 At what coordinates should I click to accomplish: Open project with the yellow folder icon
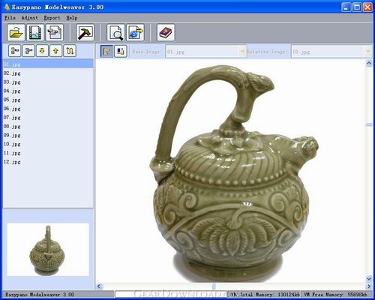pos(16,32)
